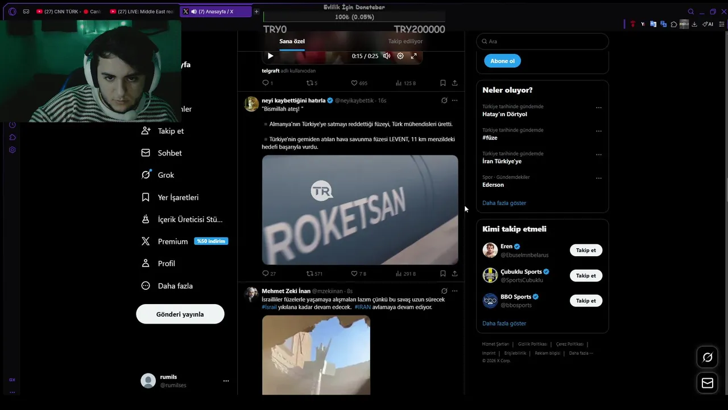Open the ROKETSAN post image
Image resolution: width=728 pixels, height=410 pixels.
(x=360, y=210)
